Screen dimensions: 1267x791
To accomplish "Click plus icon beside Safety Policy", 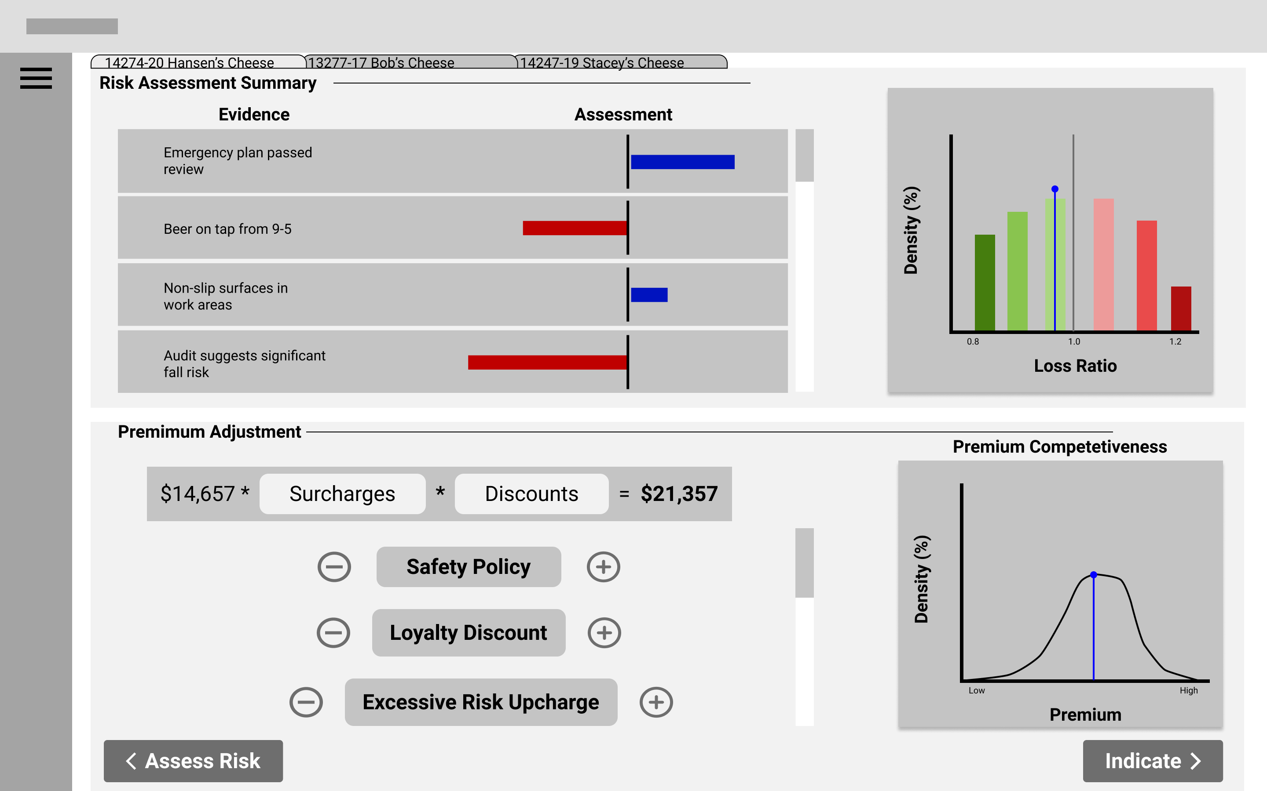I will click(x=603, y=566).
